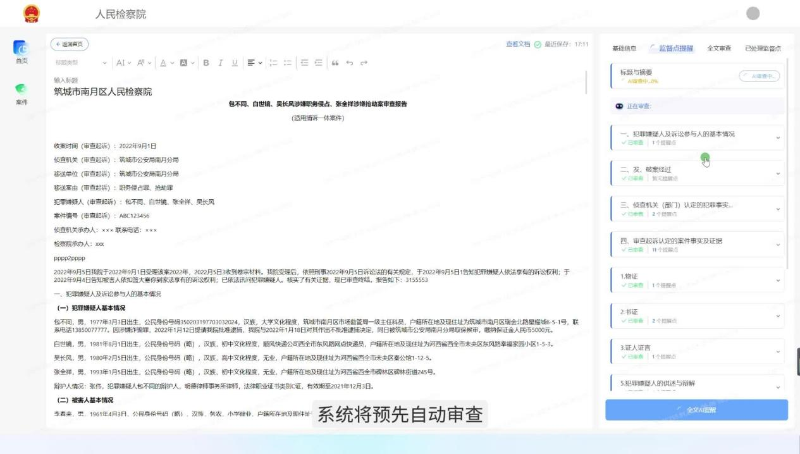Increase paragraph indent
This screenshot has height=454, width=800.
pyautogui.click(x=318, y=63)
